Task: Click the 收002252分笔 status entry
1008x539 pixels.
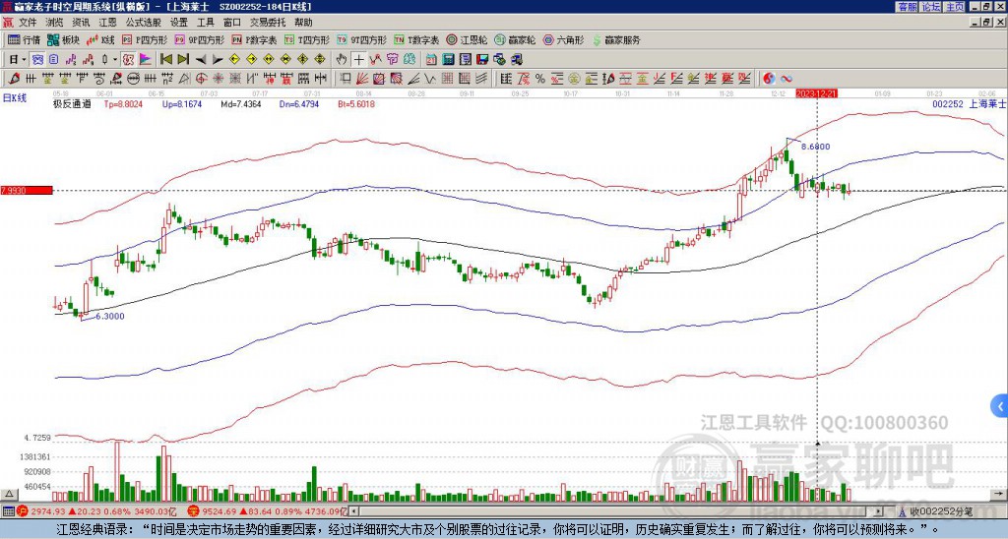Action: (941, 511)
